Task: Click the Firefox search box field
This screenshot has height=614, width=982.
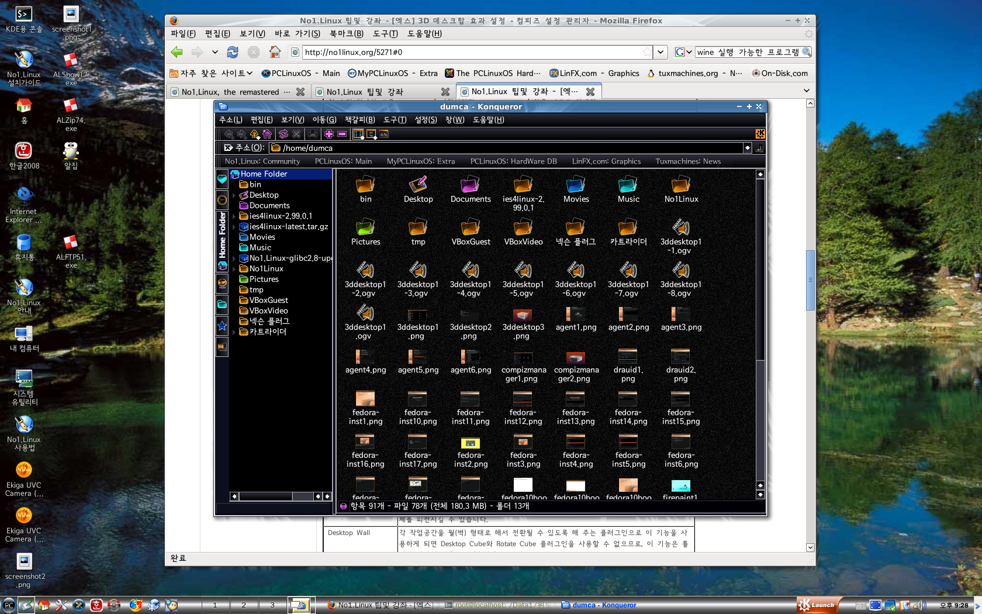Action: pos(748,52)
